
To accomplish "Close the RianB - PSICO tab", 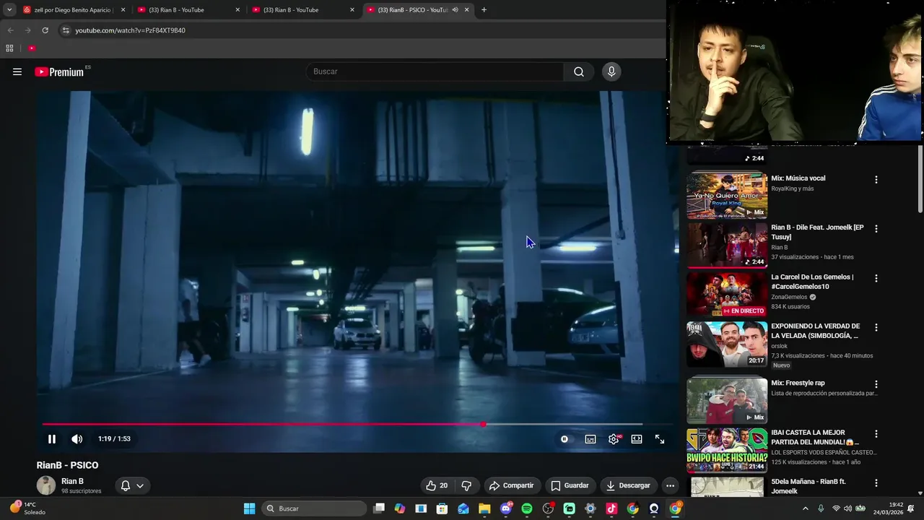I will (467, 10).
